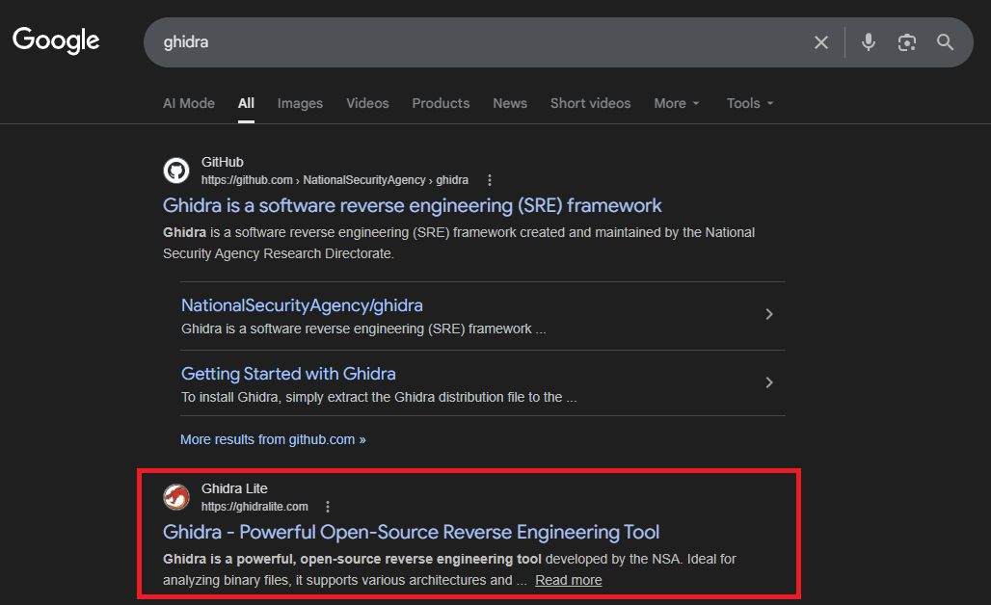991x605 pixels.
Task: Click the magnifying glass search icon
Action: [945, 42]
